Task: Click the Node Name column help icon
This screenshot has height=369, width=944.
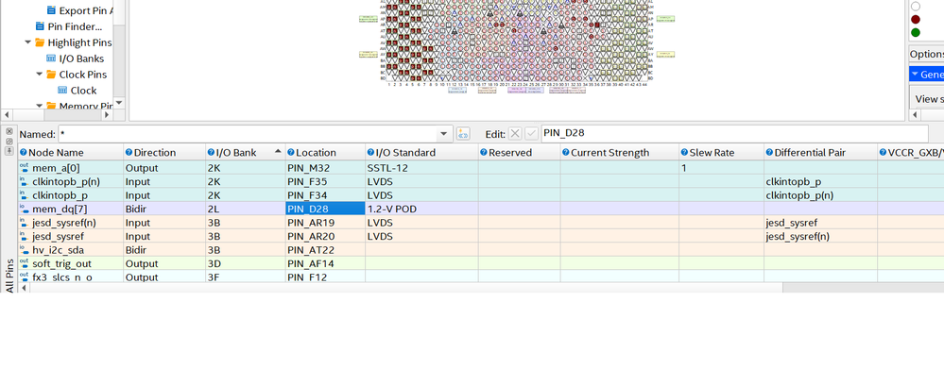Action: [24, 153]
